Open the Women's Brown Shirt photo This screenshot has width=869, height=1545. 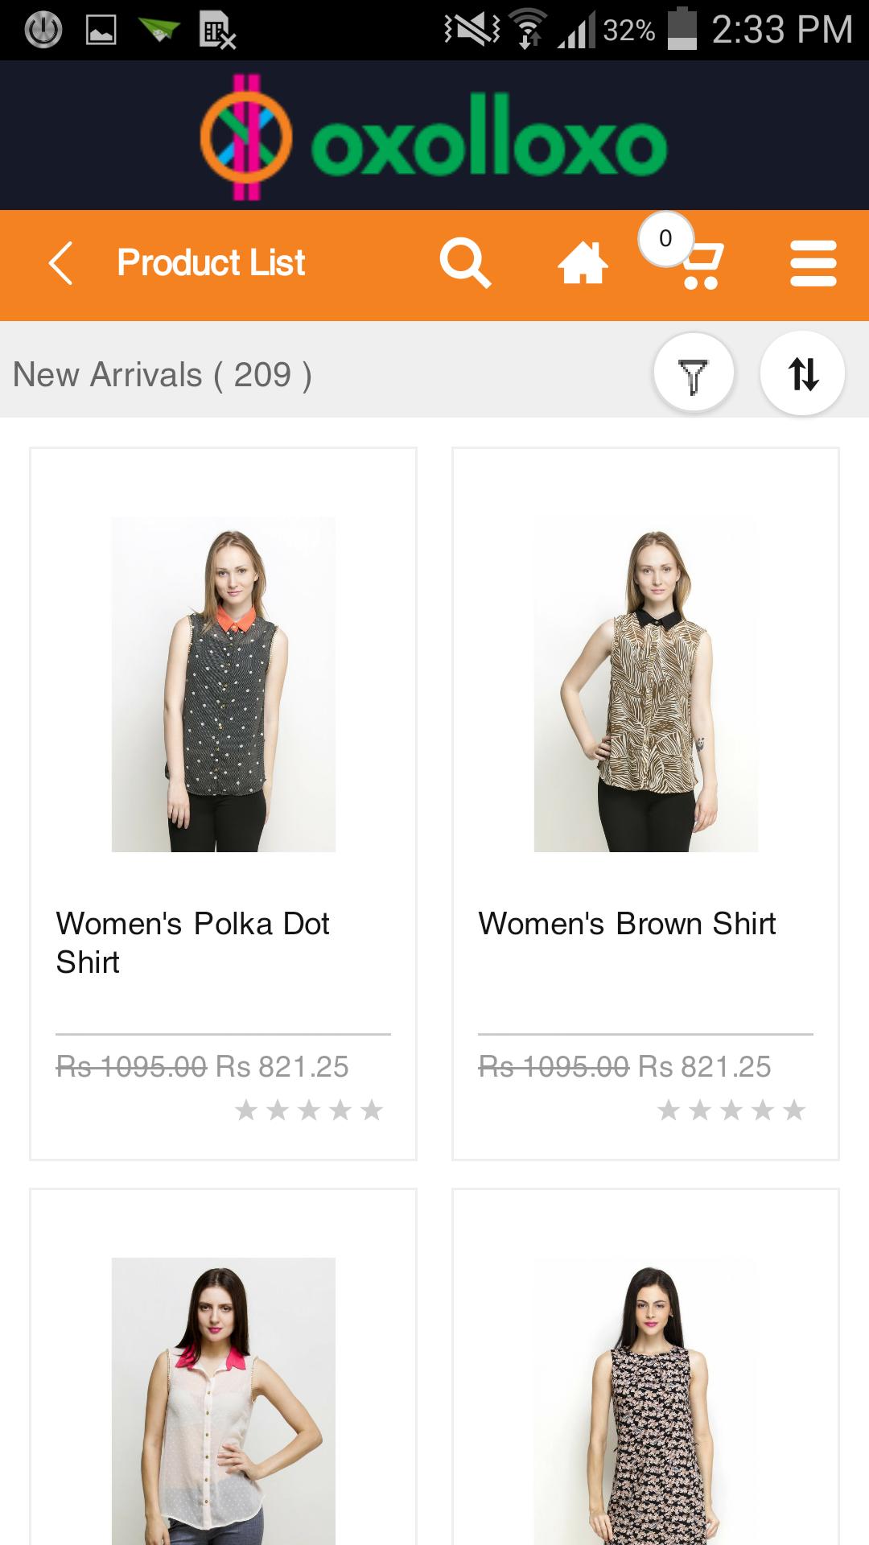pyautogui.click(x=646, y=684)
